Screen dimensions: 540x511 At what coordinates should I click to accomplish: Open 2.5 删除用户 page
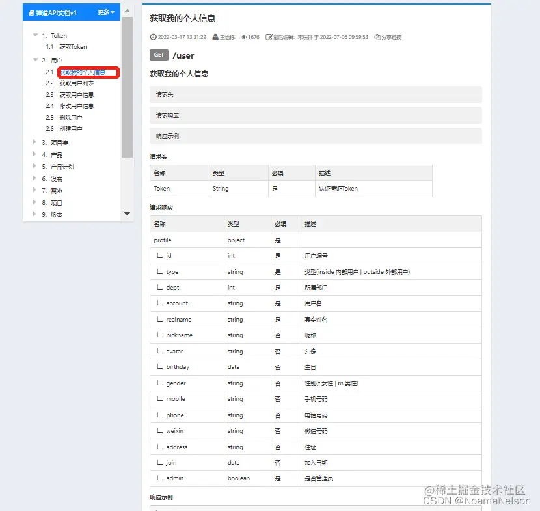pos(71,118)
